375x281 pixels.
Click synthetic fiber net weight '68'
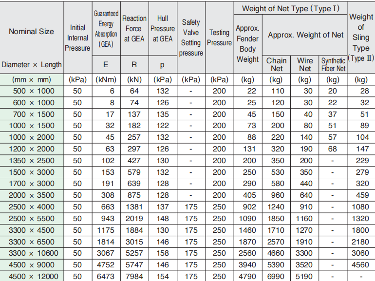333,149
